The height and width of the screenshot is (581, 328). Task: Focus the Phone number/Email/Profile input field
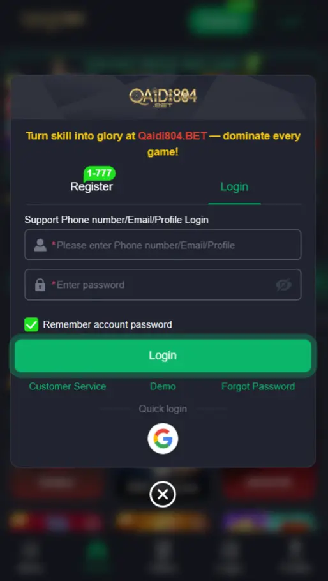tap(163, 245)
